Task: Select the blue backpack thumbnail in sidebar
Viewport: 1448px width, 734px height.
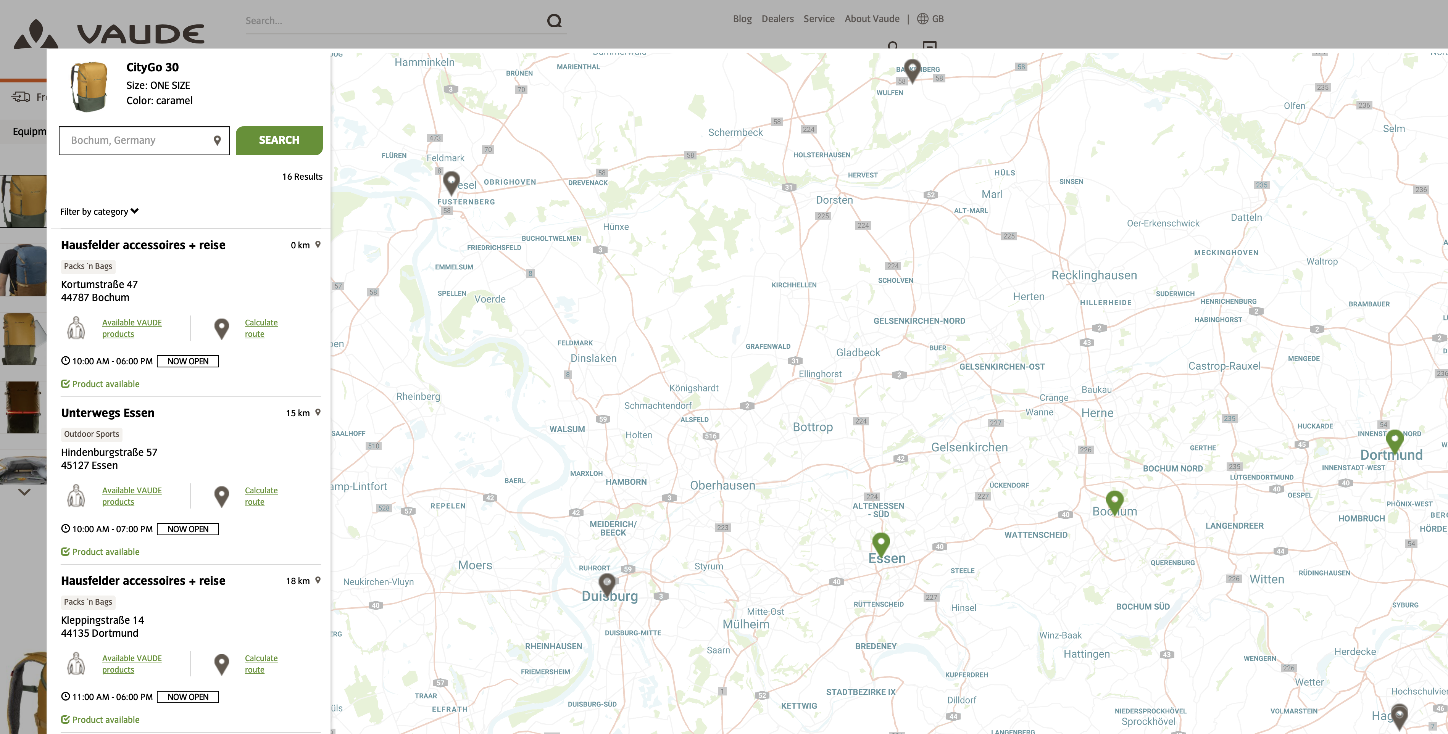Action: [24, 270]
